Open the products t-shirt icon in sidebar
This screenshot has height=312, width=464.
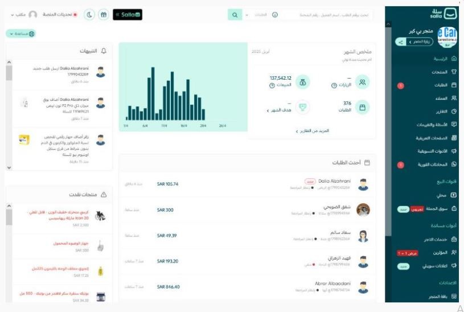tap(454, 72)
